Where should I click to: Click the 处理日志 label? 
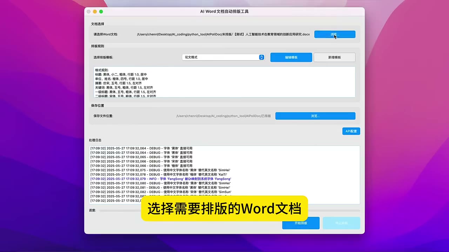click(95, 140)
